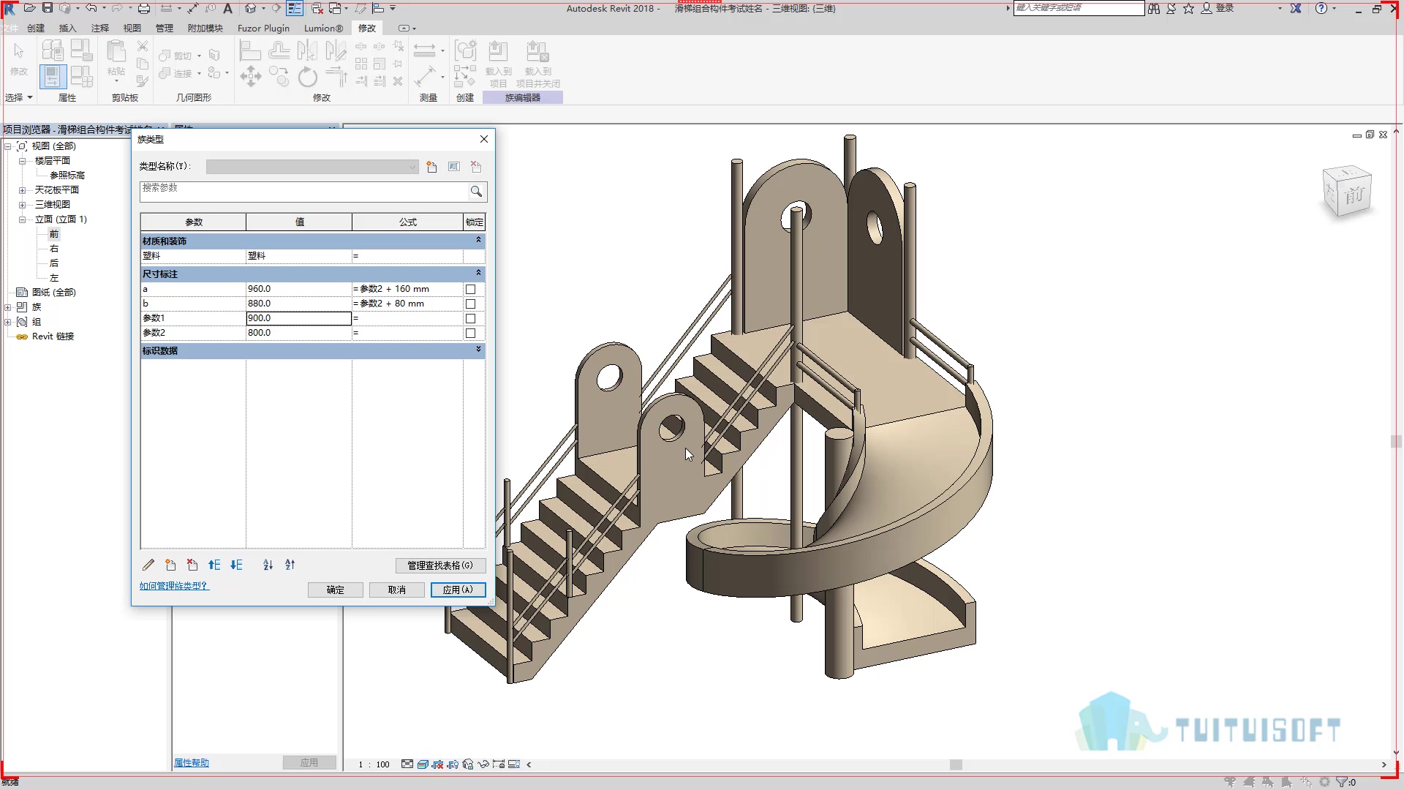The height and width of the screenshot is (790, 1404).
Task: Click the Delete Parameter icon below the table
Action: coord(192,565)
